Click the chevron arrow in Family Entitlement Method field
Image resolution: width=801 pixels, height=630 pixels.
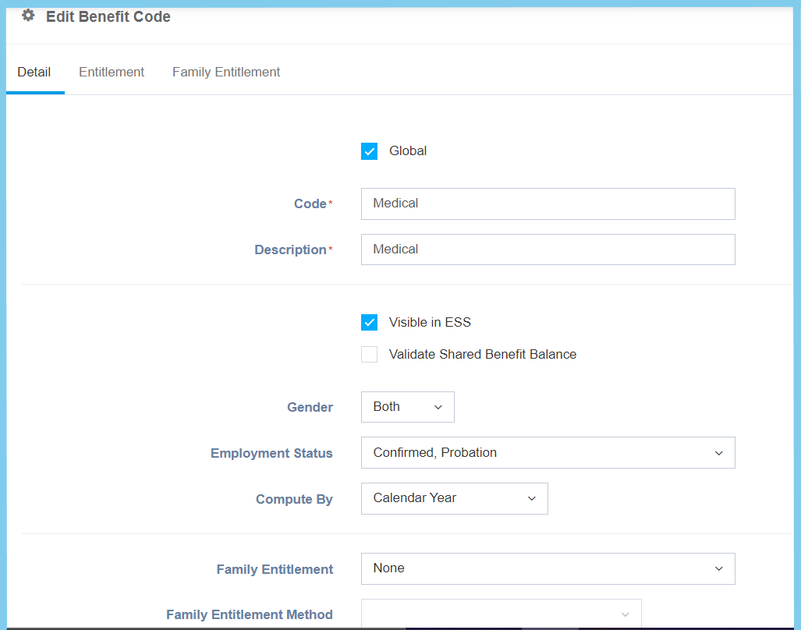pos(625,614)
